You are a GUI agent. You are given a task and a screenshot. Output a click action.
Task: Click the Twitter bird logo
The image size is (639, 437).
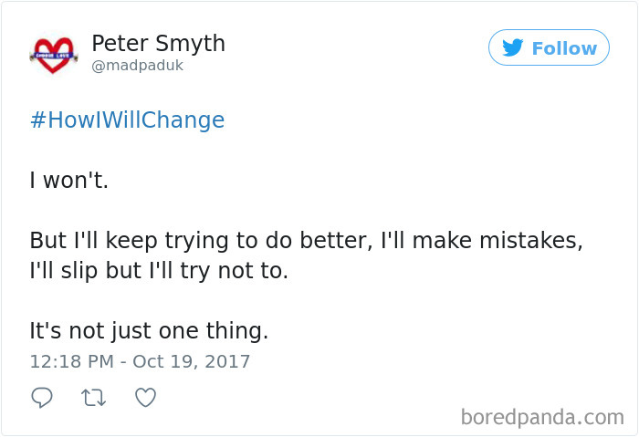512,47
